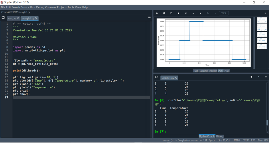Image resolution: width=269 pixels, height=143 pixels.
Task: Delete the current plot with trash icon
Action: 179,13
